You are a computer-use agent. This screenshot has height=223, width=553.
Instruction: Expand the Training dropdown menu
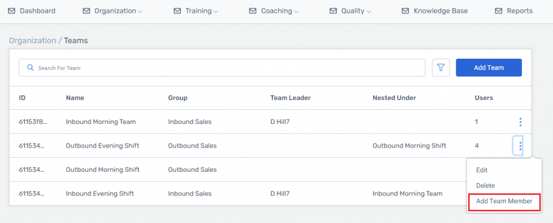tap(196, 11)
